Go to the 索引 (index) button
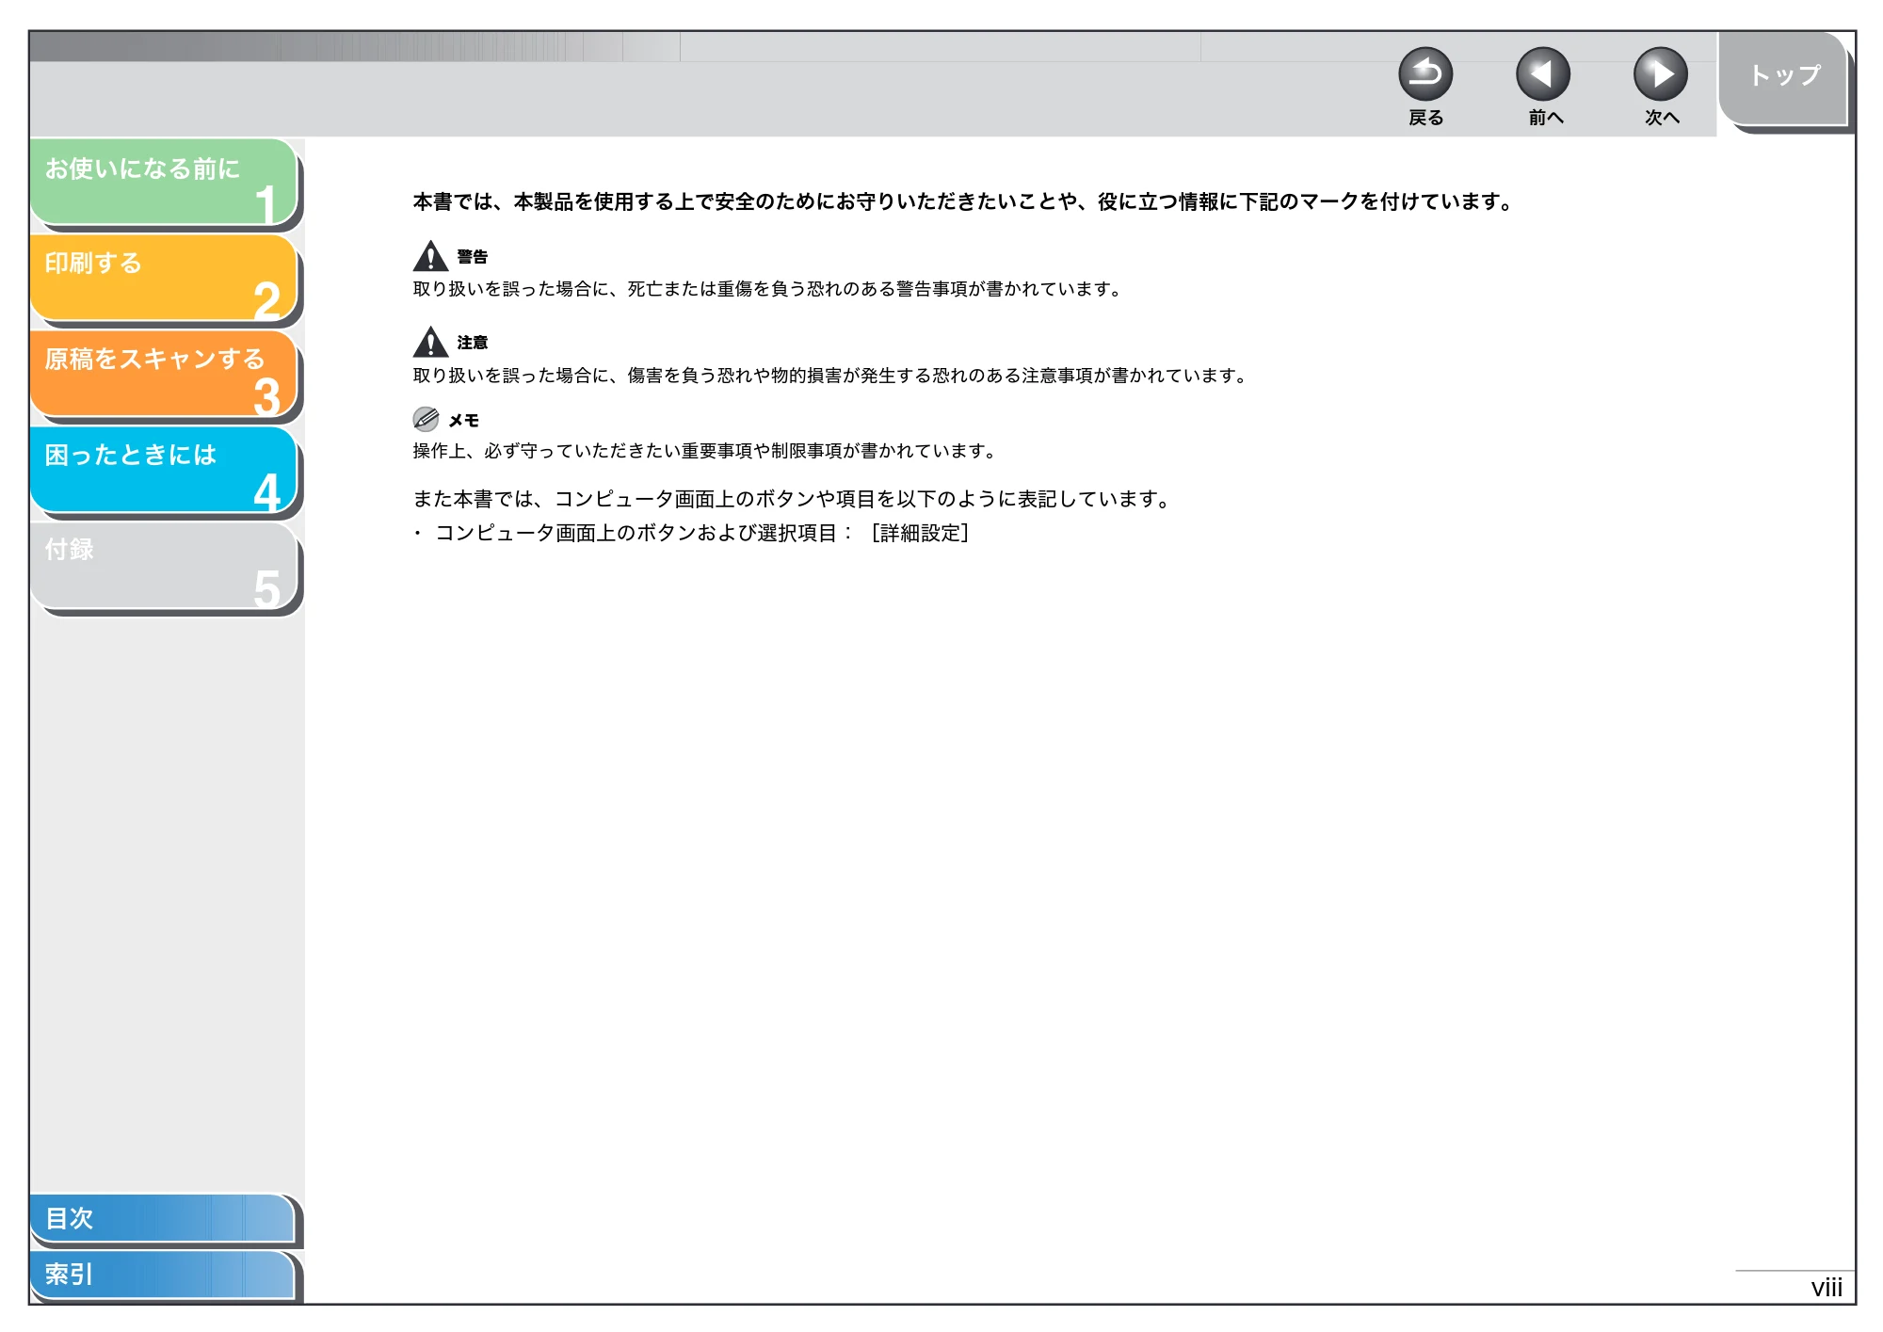Image resolution: width=1883 pixels, height=1332 pixels. click(x=162, y=1275)
